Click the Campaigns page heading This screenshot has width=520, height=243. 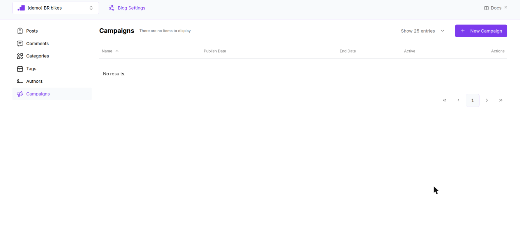pos(117,31)
